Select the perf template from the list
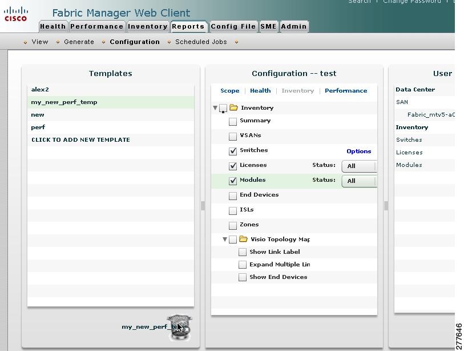 [x=38, y=127]
